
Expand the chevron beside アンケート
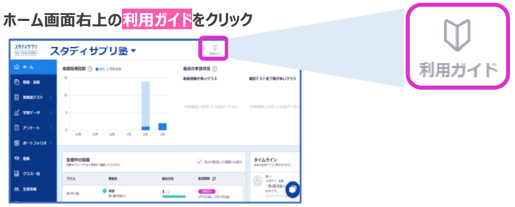tap(51, 128)
